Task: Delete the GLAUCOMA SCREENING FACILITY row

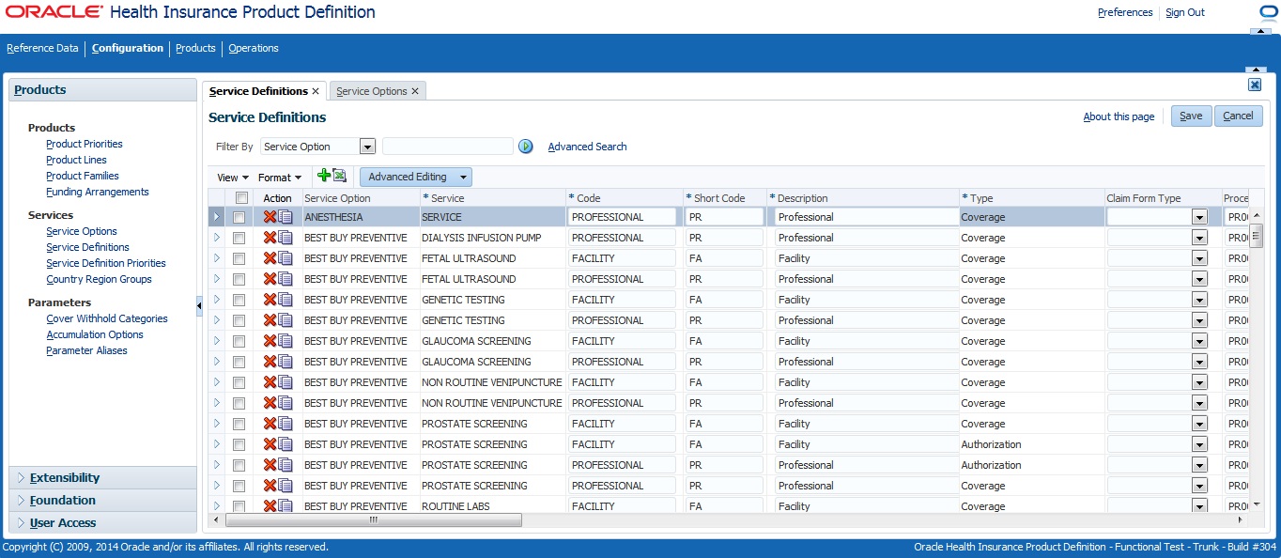Action: [x=270, y=341]
